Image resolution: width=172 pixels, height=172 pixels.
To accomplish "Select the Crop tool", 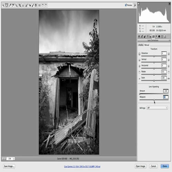I will tap(20, 5).
